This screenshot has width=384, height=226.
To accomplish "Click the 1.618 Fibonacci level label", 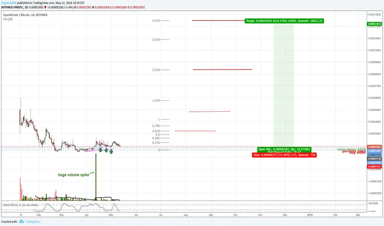I will 156,100.
